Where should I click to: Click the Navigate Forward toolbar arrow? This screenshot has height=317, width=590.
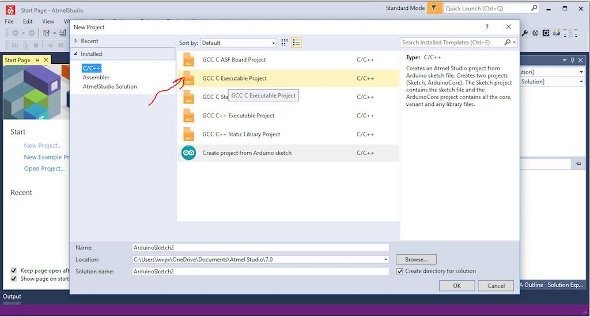[32, 33]
